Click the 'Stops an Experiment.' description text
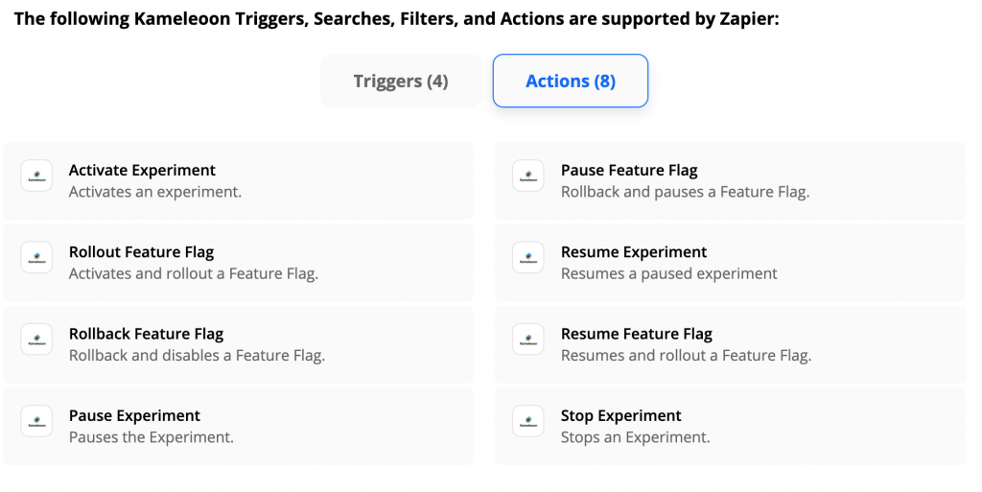This screenshot has width=982, height=492. coord(635,437)
